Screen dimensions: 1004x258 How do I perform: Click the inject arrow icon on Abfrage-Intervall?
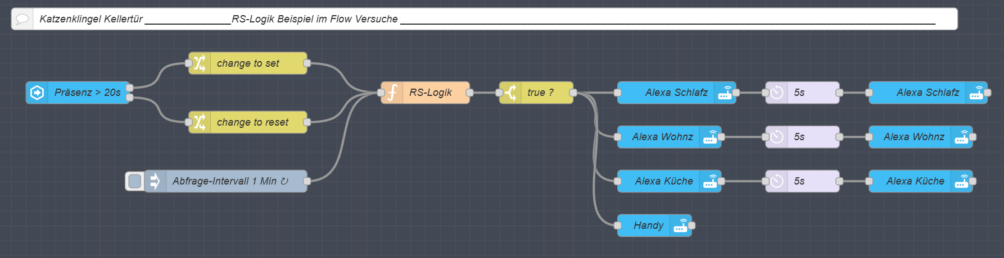pyautogui.click(x=155, y=181)
